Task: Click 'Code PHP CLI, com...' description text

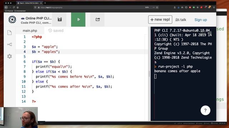Action: point(36,23)
